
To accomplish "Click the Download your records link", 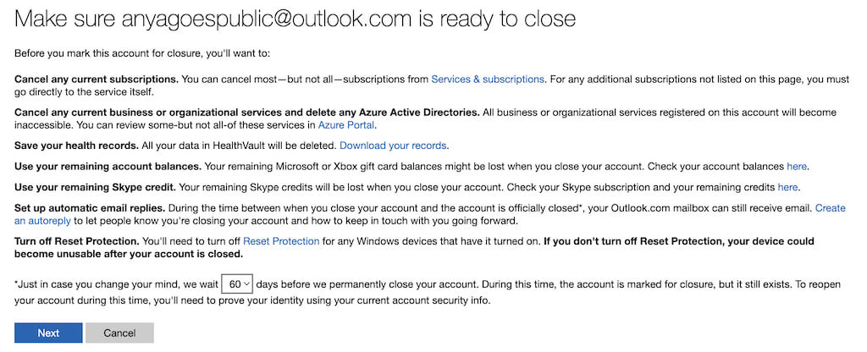I will 394,146.
